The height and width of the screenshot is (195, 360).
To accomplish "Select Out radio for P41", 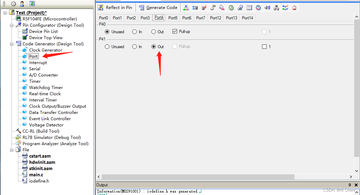I will (153, 47).
